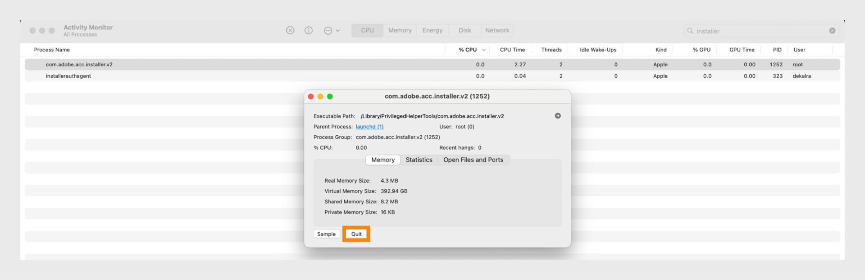
Task: Sort by Process Name column header
Action: click(x=52, y=50)
